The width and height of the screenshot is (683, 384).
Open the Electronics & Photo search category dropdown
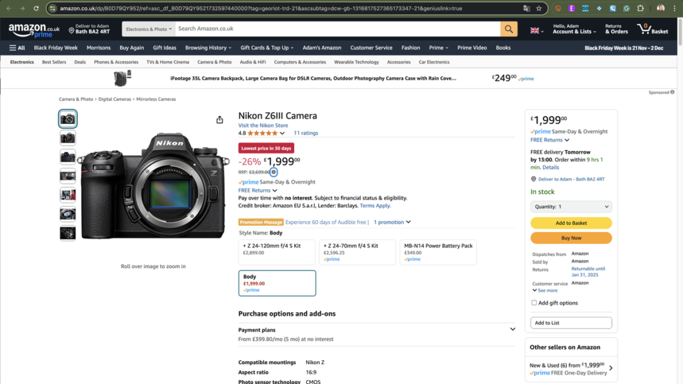pos(149,29)
